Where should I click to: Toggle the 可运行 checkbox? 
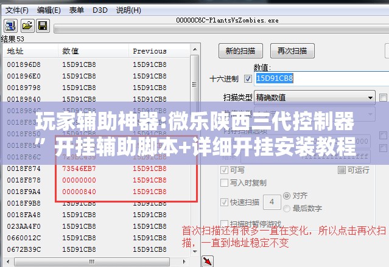coord(342,170)
